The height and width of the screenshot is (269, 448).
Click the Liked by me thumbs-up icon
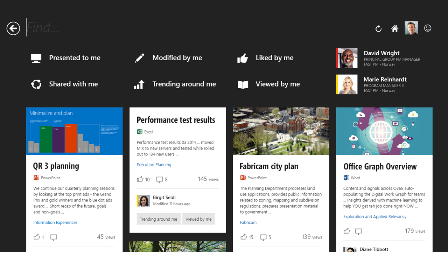tap(243, 58)
